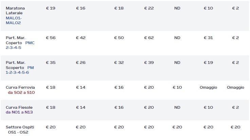Open the 'da NO1 a N13' sector link
This screenshot has height=140, width=250.
tap(19, 112)
